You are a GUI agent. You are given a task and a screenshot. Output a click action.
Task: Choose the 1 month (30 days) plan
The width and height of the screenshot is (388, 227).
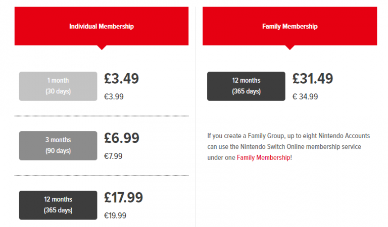(58, 86)
